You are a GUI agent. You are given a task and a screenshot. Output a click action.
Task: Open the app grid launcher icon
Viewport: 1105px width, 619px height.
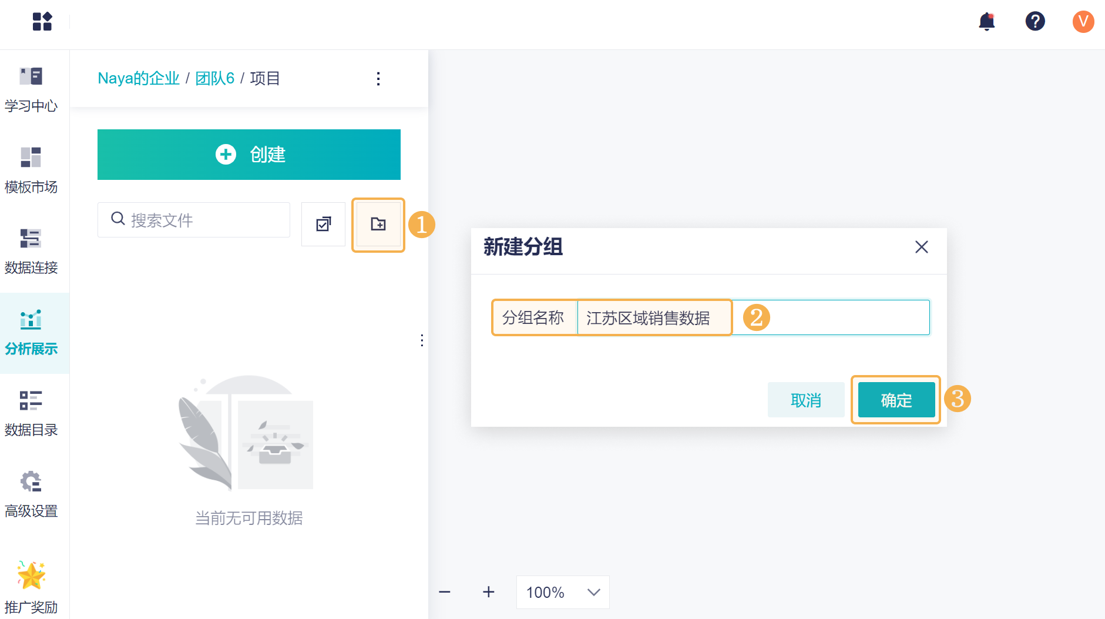(x=42, y=22)
